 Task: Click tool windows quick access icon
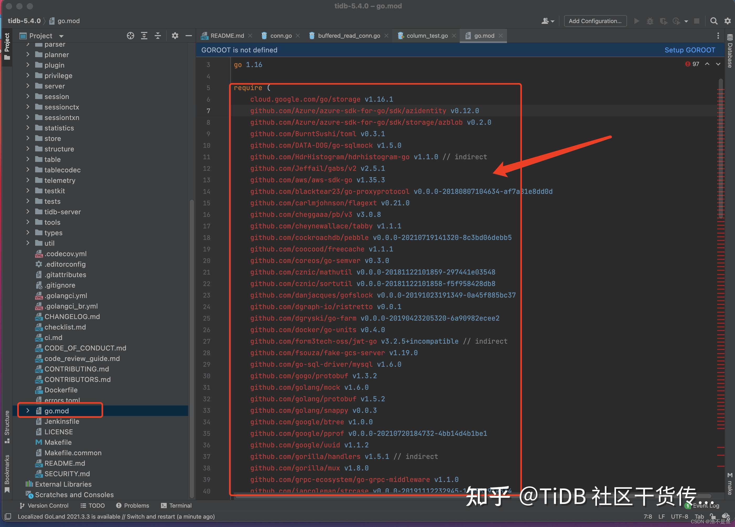[x=8, y=516]
